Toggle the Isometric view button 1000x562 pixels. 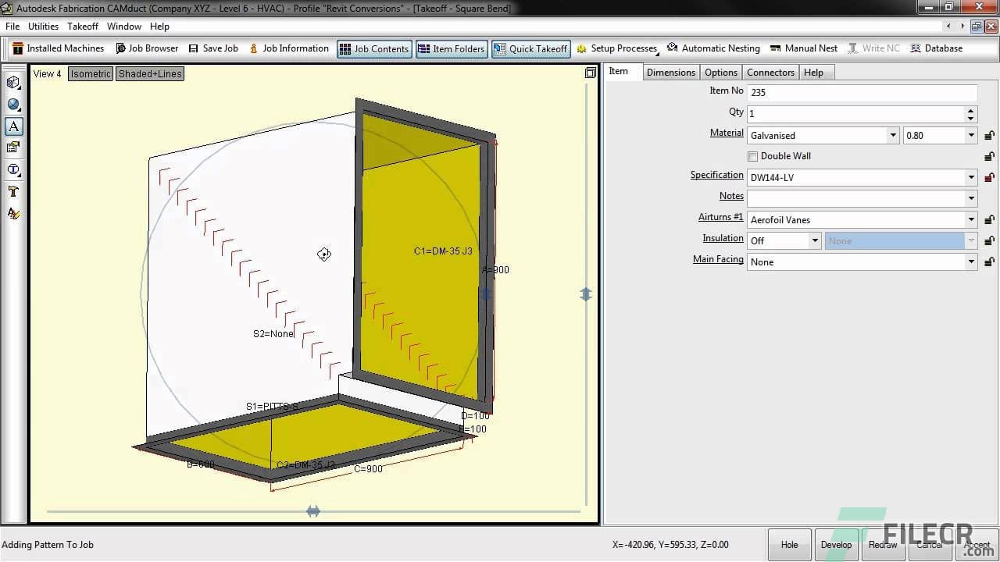coord(90,73)
